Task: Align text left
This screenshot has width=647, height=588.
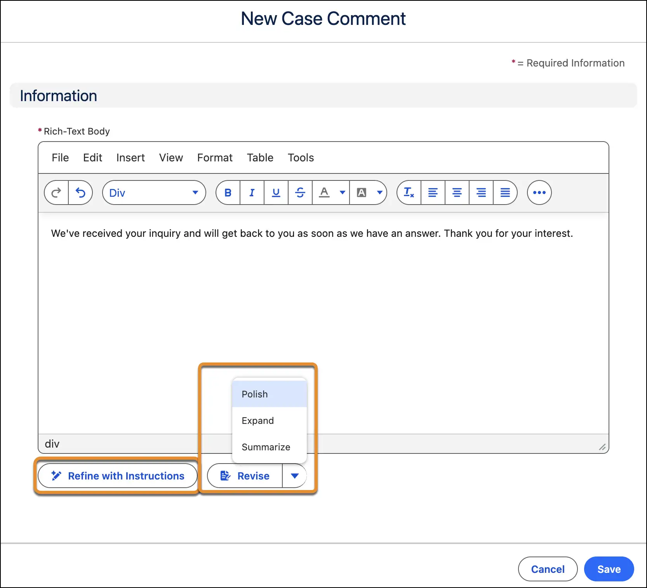Action: click(433, 192)
